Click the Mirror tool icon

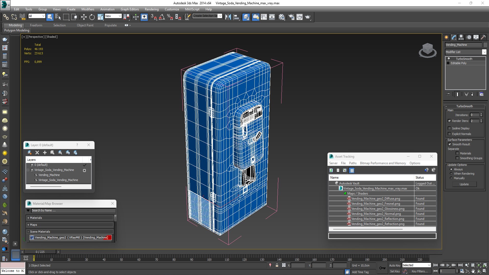tap(228, 17)
